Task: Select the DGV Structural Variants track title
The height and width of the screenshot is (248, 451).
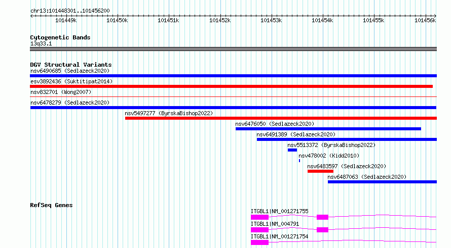Action: point(71,65)
